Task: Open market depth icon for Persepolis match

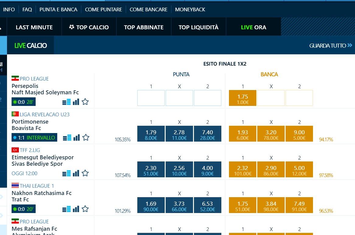Action: click(67, 102)
